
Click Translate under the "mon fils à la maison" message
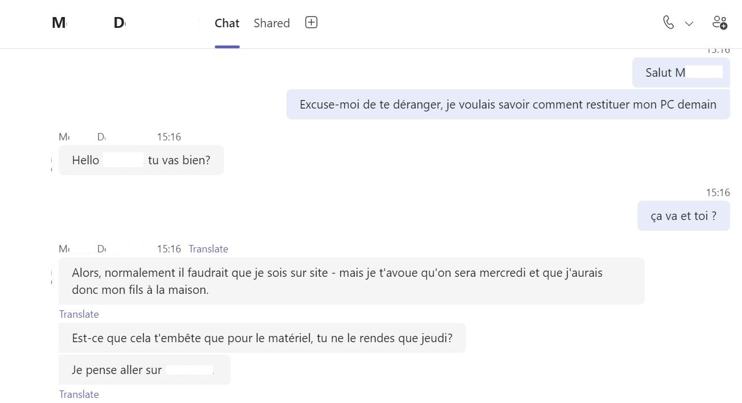79,314
